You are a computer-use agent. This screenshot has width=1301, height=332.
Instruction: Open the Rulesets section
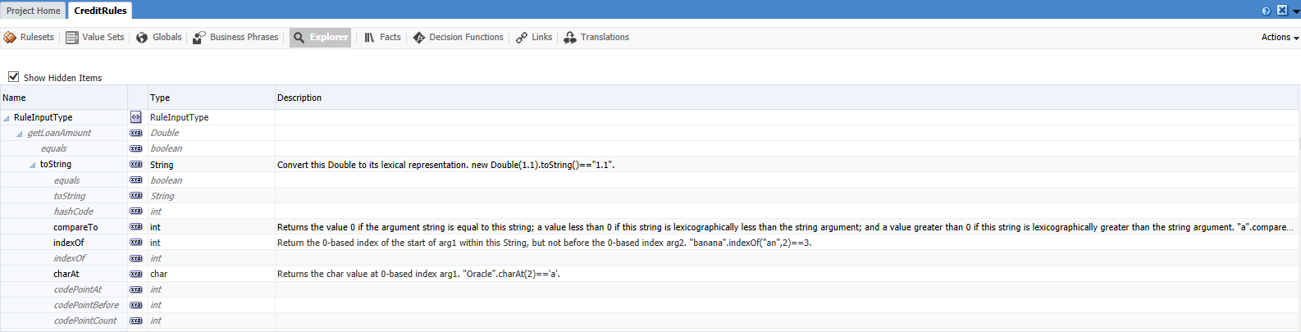click(x=29, y=38)
